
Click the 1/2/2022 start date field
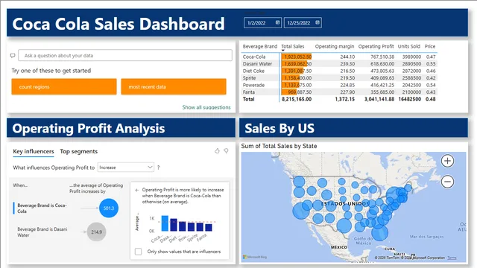click(x=262, y=23)
